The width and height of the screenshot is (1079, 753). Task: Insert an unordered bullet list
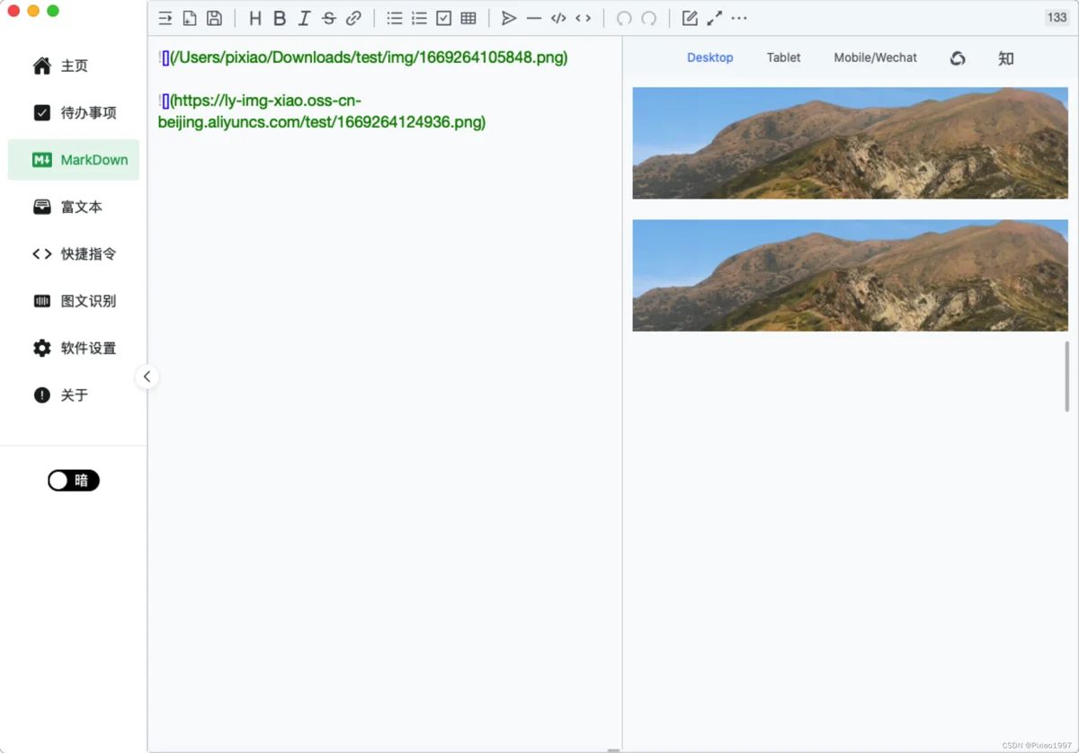coord(395,18)
